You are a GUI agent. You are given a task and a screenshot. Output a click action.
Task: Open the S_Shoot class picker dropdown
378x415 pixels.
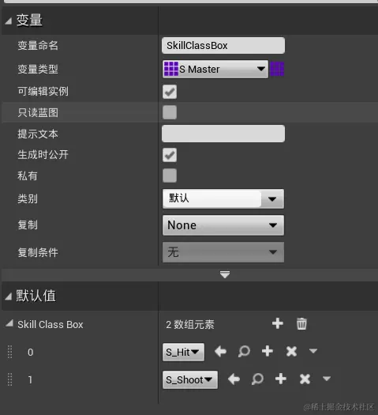pos(190,379)
